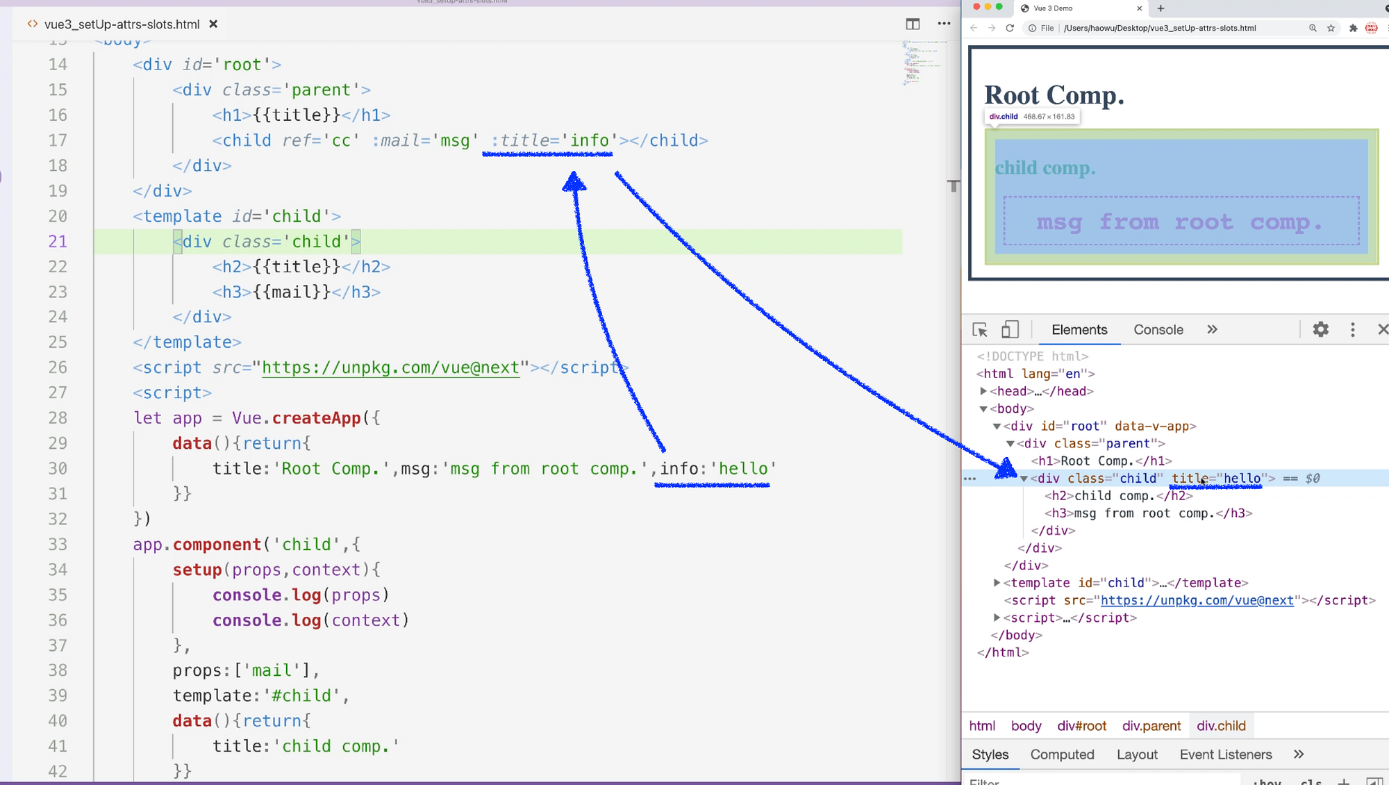1389x785 pixels.
Task: Toggle the device toolbar emulation icon
Action: 1010,330
